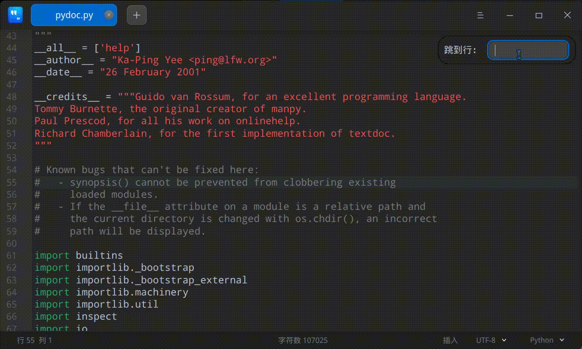This screenshot has width=582, height=349.
Task: Click the chevron next to Python
Action: pos(562,340)
